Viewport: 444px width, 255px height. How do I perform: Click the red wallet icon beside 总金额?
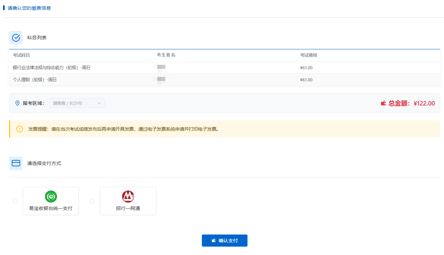pos(383,103)
